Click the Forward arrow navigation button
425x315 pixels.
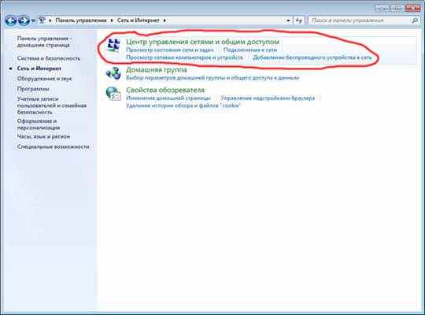24,20
